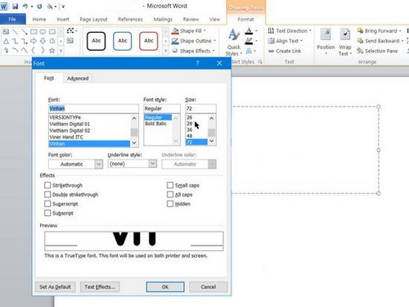Screen dimensions: 409x307
Task: Undo the last action
Action: pos(25,6)
